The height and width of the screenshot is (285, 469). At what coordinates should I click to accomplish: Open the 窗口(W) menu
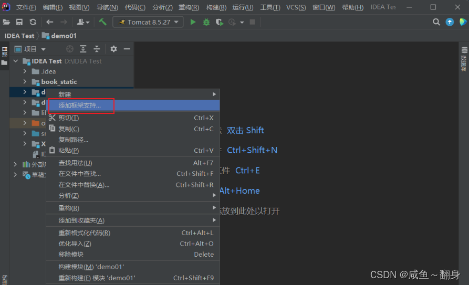tap(324, 7)
